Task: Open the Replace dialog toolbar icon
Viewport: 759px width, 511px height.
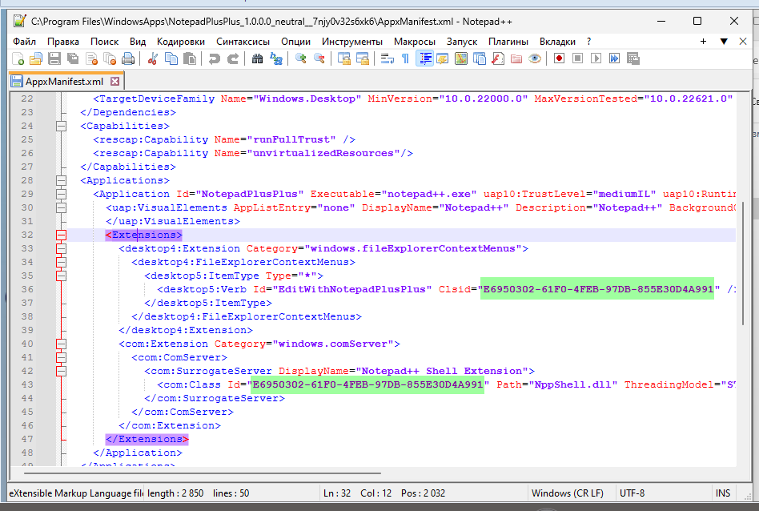Action: point(276,59)
